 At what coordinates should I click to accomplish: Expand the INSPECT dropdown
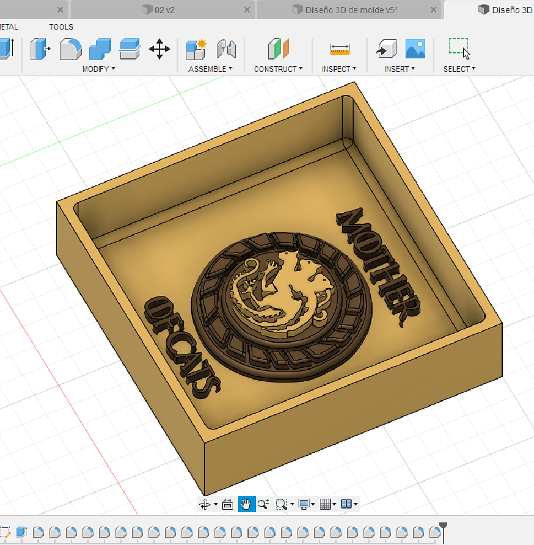click(x=339, y=69)
